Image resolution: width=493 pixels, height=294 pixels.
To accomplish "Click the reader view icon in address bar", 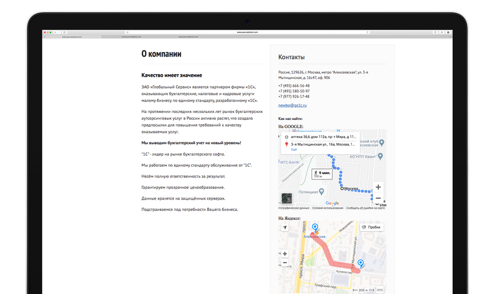I will point(127,32).
